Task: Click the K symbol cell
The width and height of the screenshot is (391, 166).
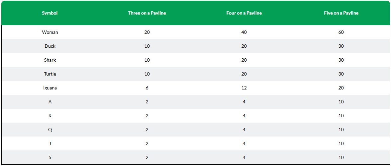Action: point(50,116)
